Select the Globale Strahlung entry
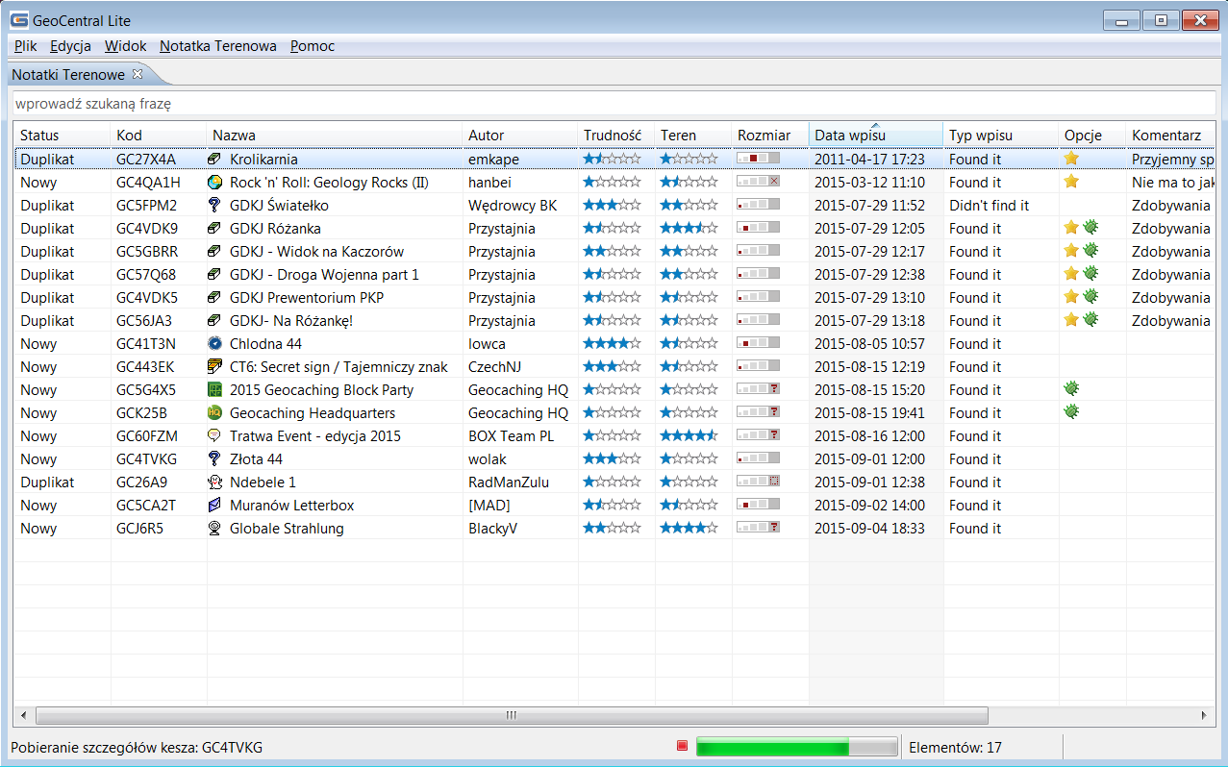This screenshot has width=1228, height=767. click(287, 529)
